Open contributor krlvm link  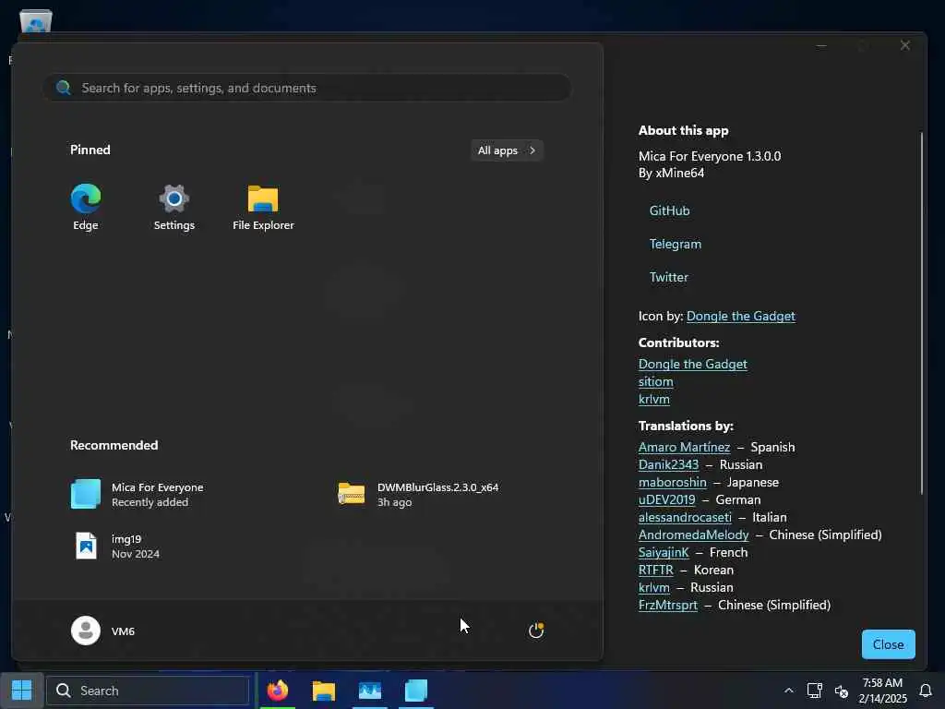pos(654,399)
